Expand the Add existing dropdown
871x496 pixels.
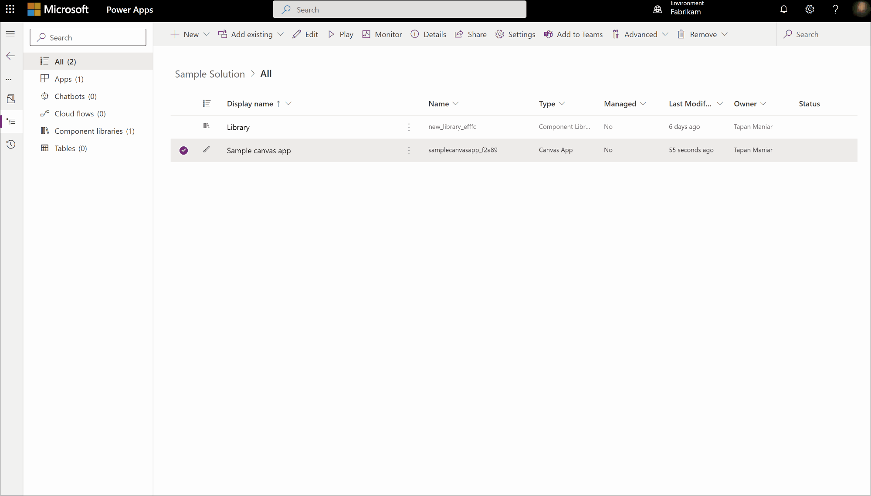click(281, 34)
